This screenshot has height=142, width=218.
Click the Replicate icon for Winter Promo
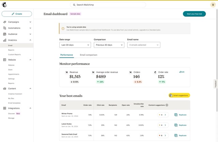tap(176, 115)
